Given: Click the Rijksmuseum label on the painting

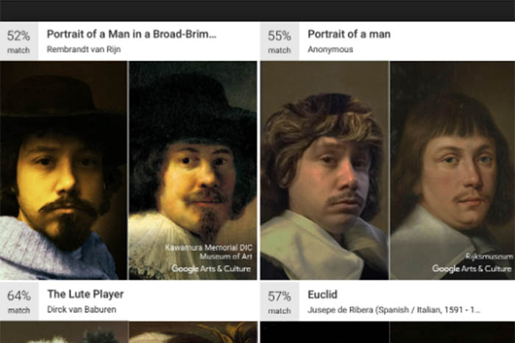Looking at the screenshot, I should point(488,257).
